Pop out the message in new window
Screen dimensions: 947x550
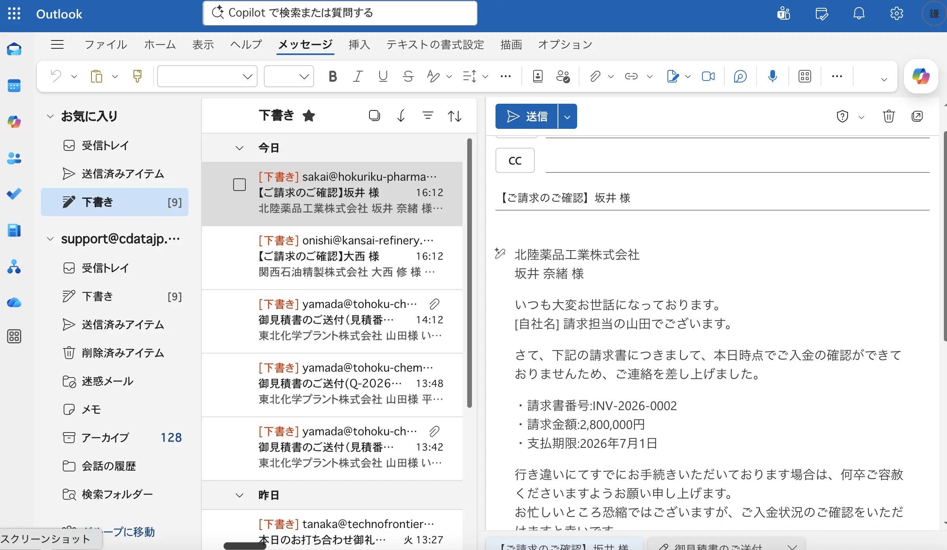pos(917,116)
